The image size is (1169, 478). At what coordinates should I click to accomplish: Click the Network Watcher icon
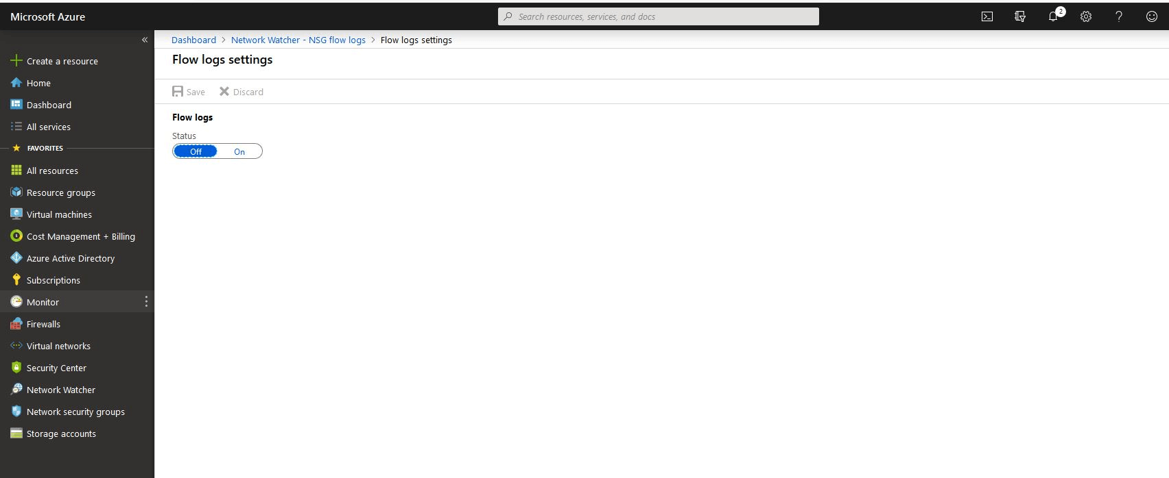[16, 389]
